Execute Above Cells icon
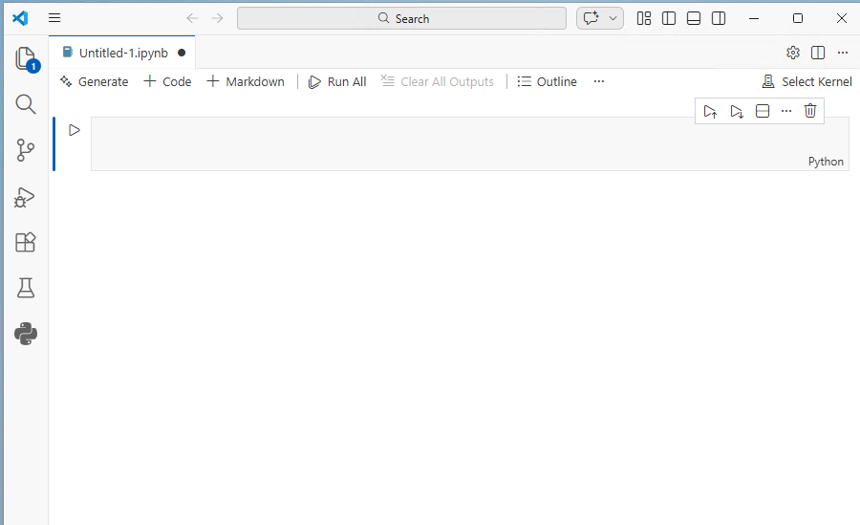The width and height of the screenshot is (860, 525). click(x=710, y=112)
